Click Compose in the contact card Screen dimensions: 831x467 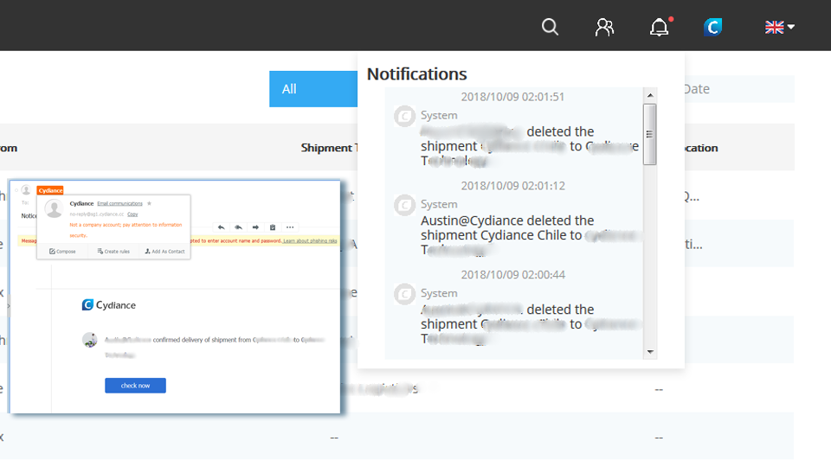pyautogui.click(x=62, y=252)
